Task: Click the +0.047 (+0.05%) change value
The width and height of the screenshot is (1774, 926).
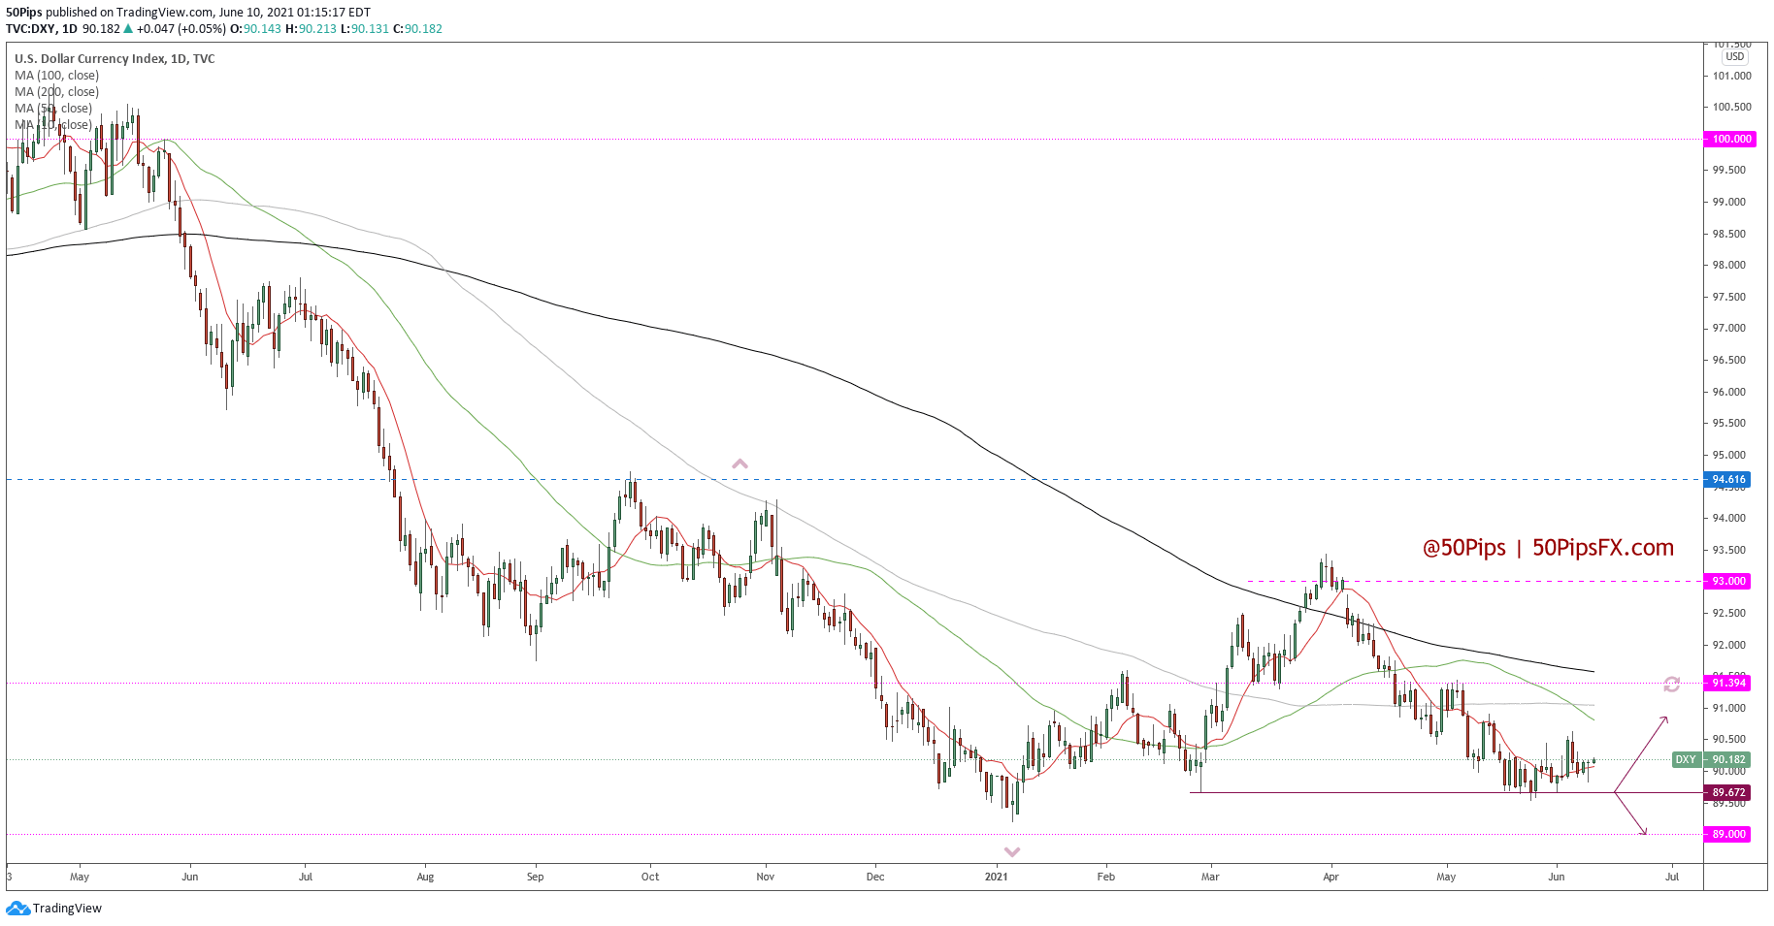Action: (x=181, y=29)
